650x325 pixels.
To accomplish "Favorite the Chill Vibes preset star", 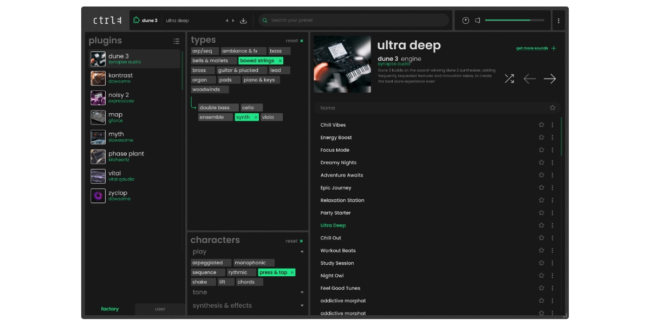I will [x=541, y=125].
